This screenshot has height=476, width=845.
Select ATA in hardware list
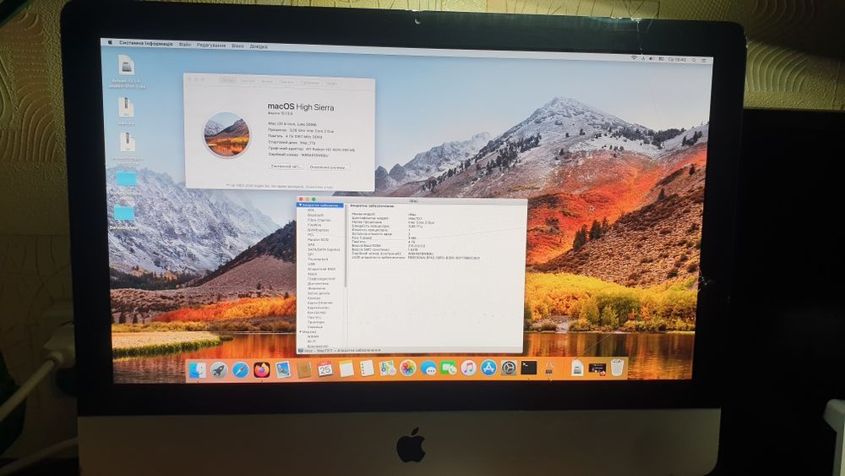(311, 211)
